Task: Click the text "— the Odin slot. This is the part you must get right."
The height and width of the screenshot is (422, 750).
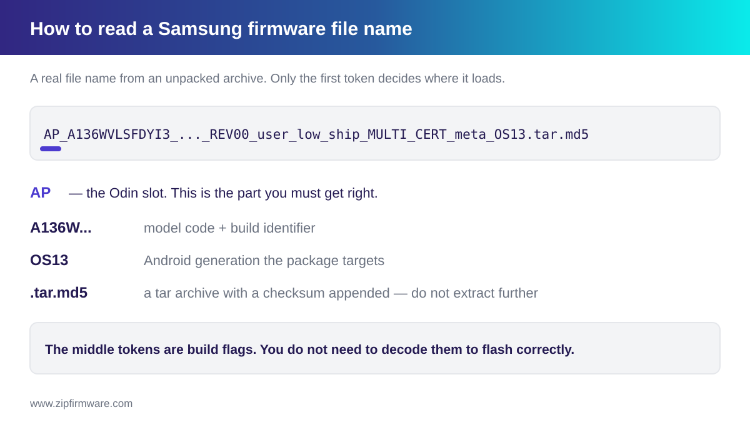Action: pyautogui.click(x=223, y=193)
